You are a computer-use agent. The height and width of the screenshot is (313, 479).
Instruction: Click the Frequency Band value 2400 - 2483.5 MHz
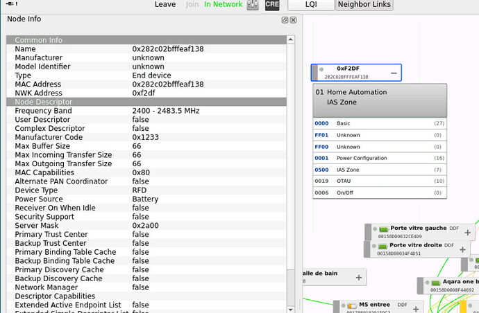click(x=166, y=111)
